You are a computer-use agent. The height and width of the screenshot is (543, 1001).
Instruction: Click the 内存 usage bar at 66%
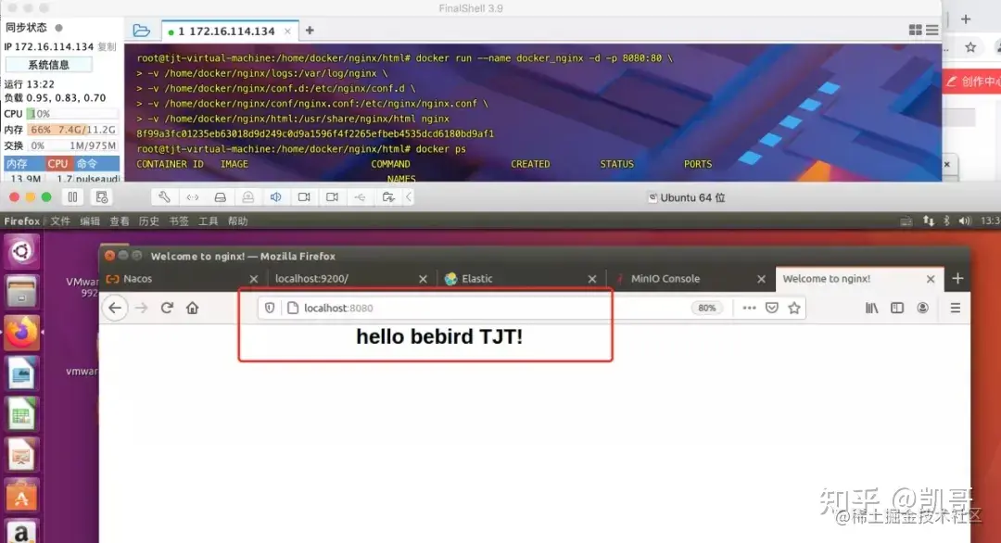72,130
